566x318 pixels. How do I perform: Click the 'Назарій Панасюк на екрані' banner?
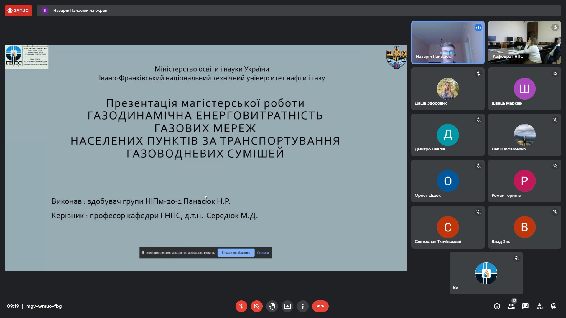coord(81,11)
